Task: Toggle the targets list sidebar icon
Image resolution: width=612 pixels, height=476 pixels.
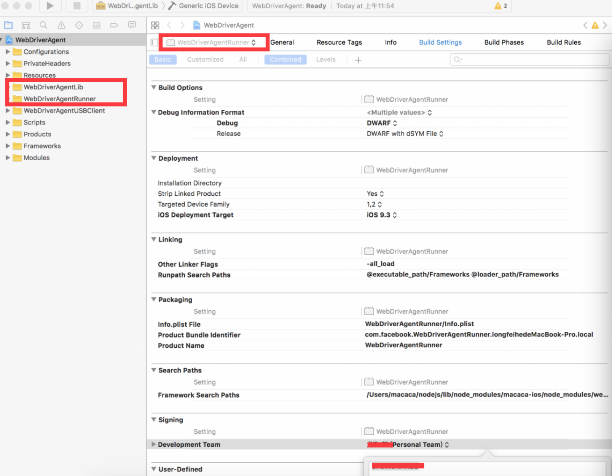Action: pos(154,42)
